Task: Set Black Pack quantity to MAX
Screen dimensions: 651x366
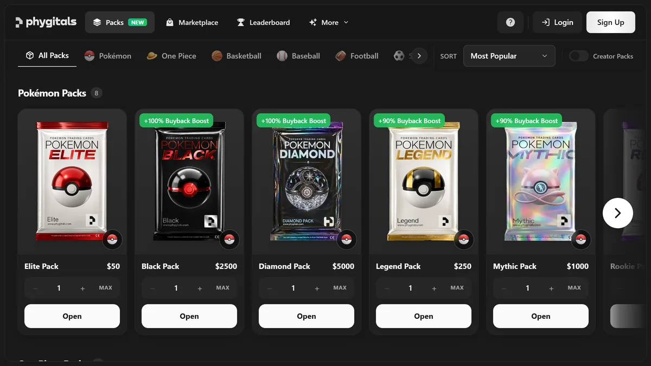Action: tap(223, 288)
